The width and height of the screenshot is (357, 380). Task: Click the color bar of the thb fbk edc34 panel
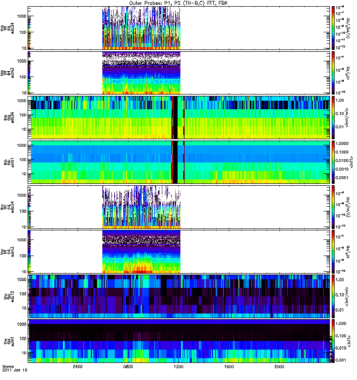point(333,117)
